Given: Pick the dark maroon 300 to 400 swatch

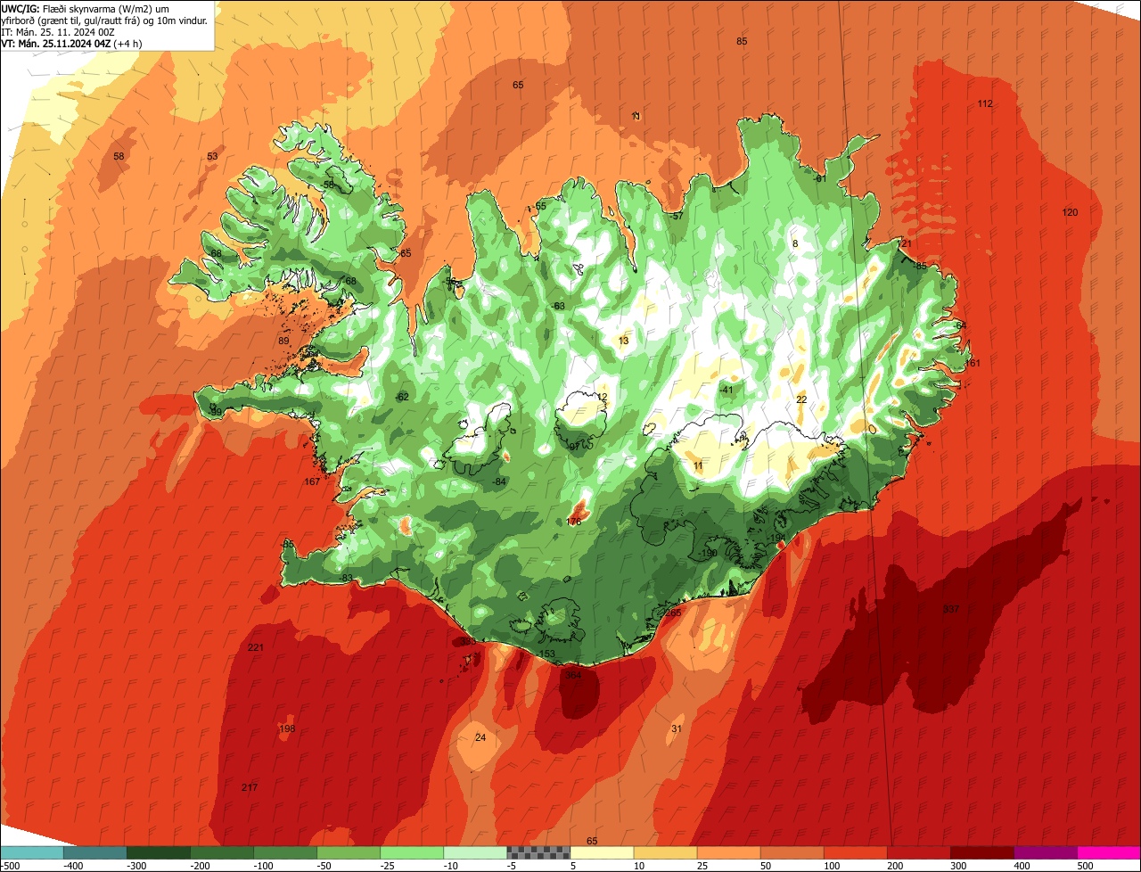Looking at the screenshot, I should [981, 852].
